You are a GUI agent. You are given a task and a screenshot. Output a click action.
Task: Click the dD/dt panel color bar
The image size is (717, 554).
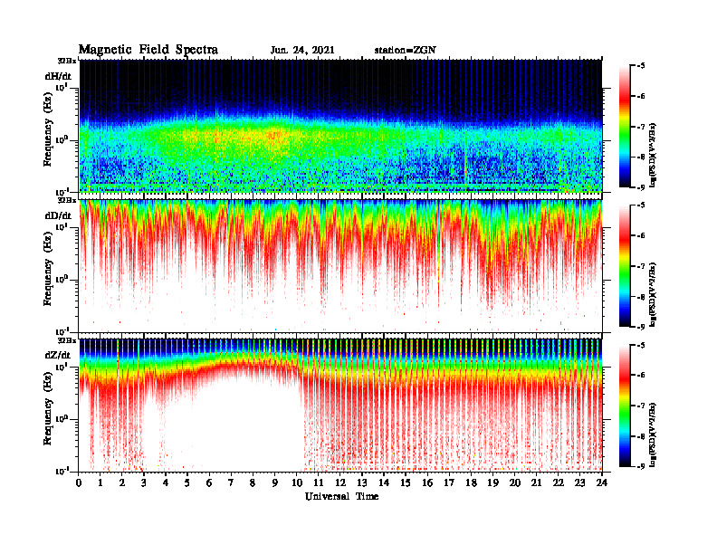coord(625,266)
